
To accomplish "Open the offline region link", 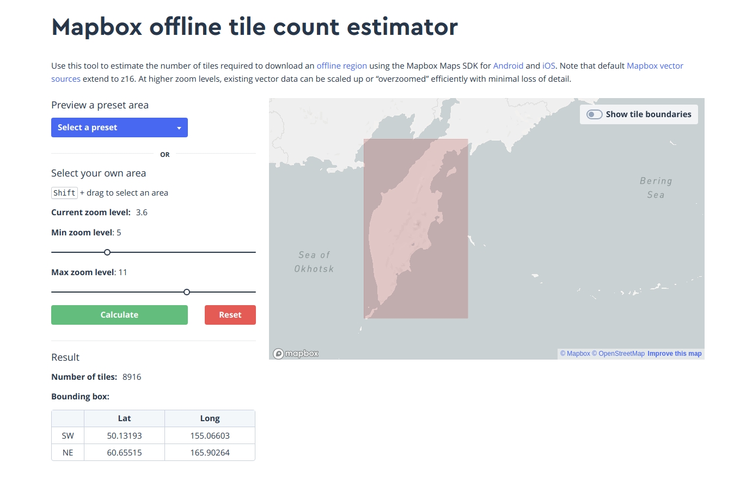I will (341, 66).
